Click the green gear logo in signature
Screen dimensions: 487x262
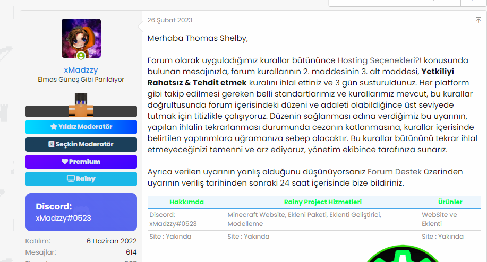(403, 254)
